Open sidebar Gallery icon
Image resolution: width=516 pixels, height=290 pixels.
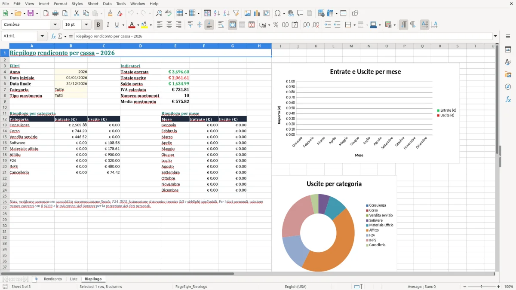pos(508,74)
